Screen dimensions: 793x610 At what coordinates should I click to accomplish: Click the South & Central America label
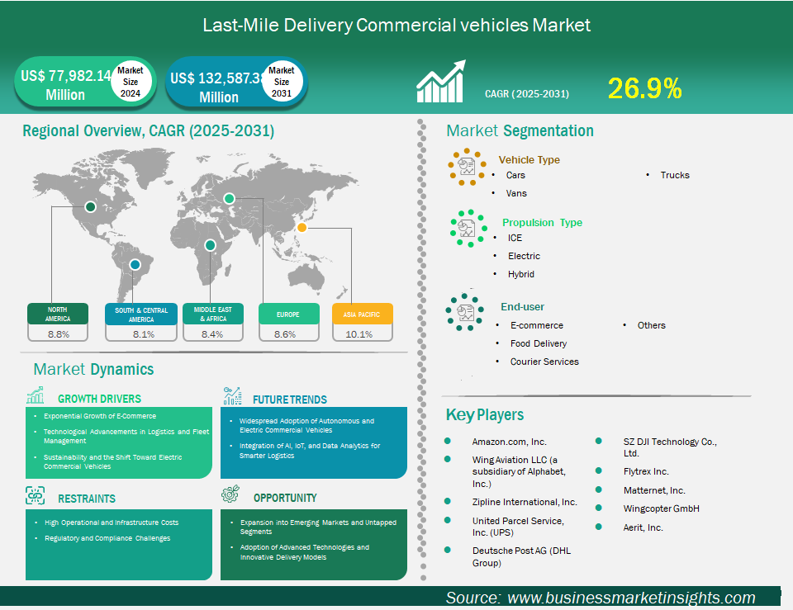coord(141,314)
